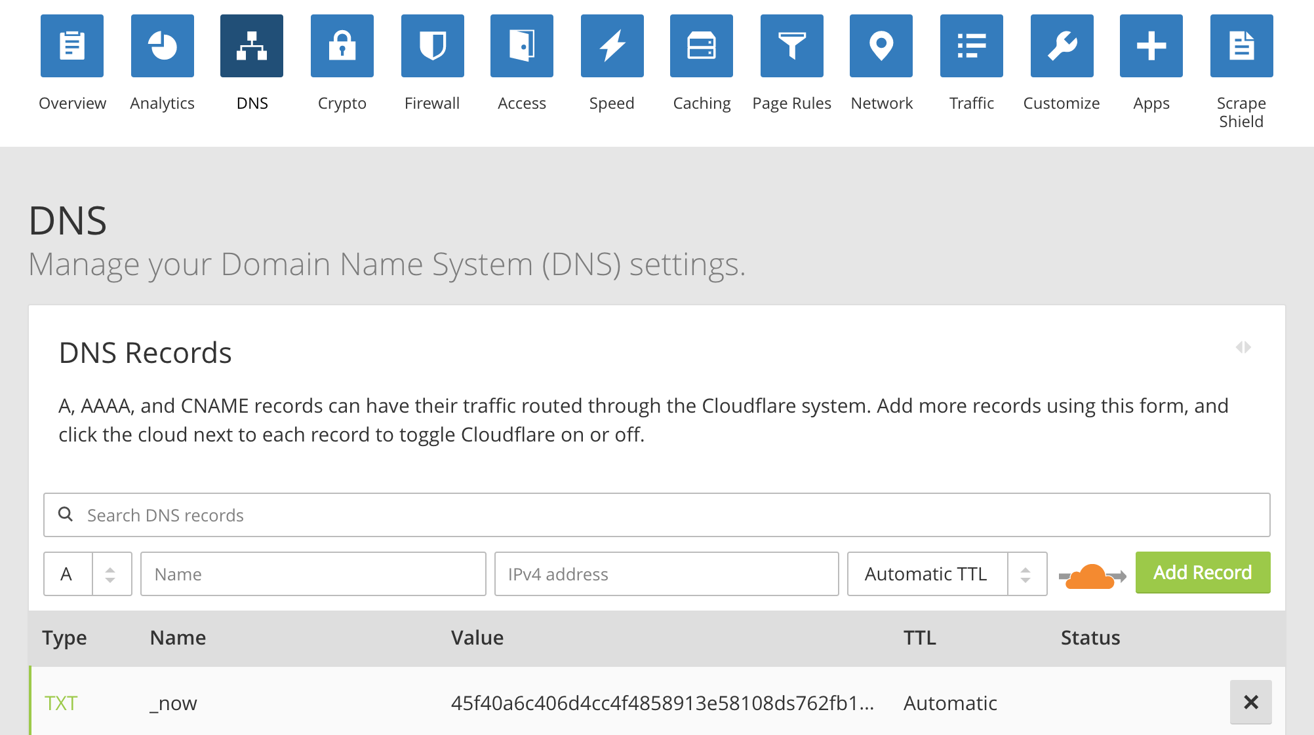The image size is (1314, 735).
Task: Click the Scrape Shield tab label
Action: coord(1241,112)
